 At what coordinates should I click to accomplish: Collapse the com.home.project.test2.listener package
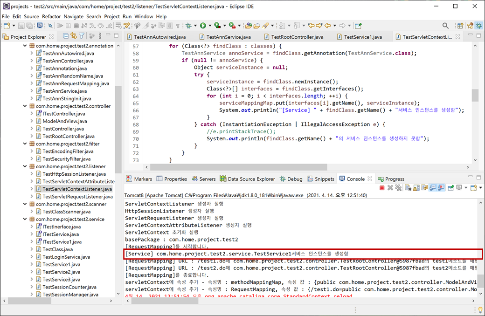tap(25, 166)
